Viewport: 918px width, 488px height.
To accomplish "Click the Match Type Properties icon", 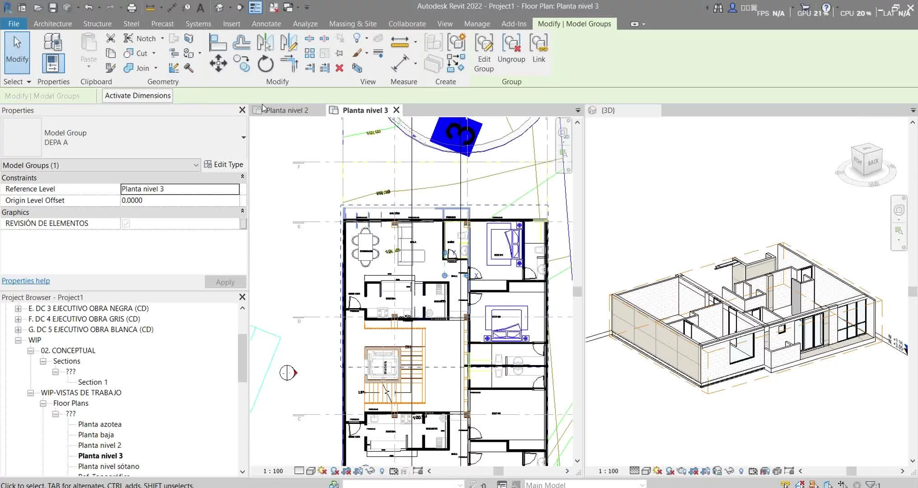I will click(110, 68).
